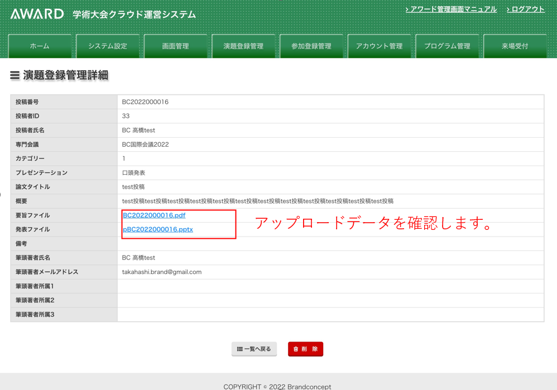Click the ログアウト link
This screenshot has height=390, width=557.
[x=526, y=9]
